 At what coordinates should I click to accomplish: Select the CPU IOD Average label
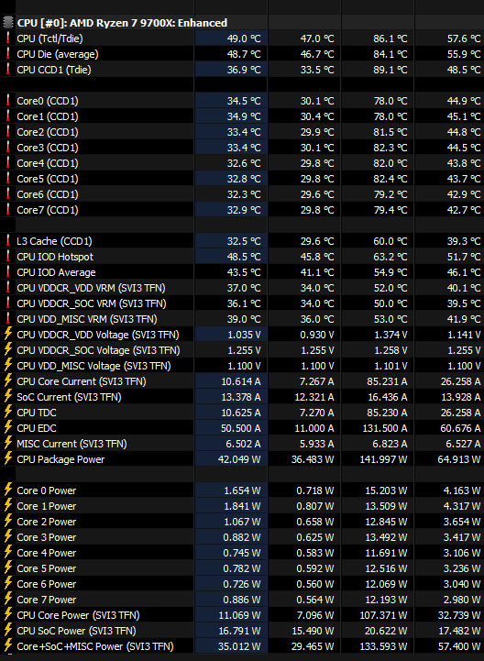[x=56, y=272]
